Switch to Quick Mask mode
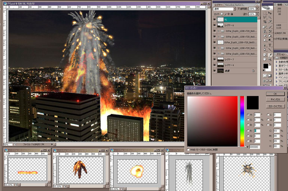The width and height of the screenshot is (288, 191). click(270, 76)
